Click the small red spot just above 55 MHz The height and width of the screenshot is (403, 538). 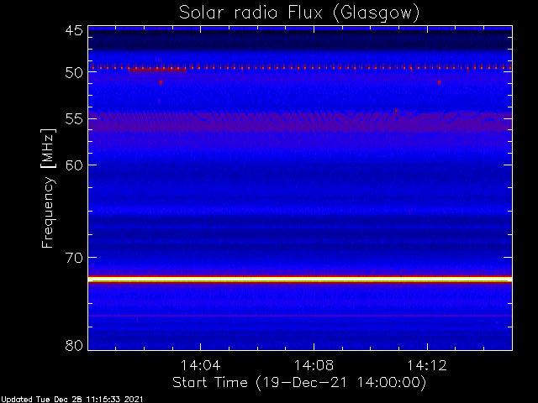pyautogui.click(x=396, y=111)
